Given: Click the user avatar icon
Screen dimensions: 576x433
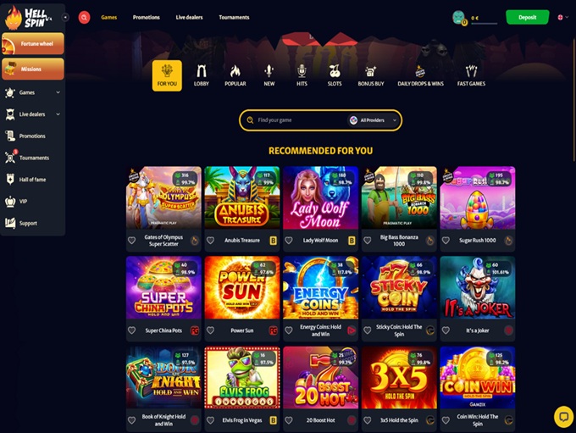Looking at the screenshot, I should click(458, 17).
